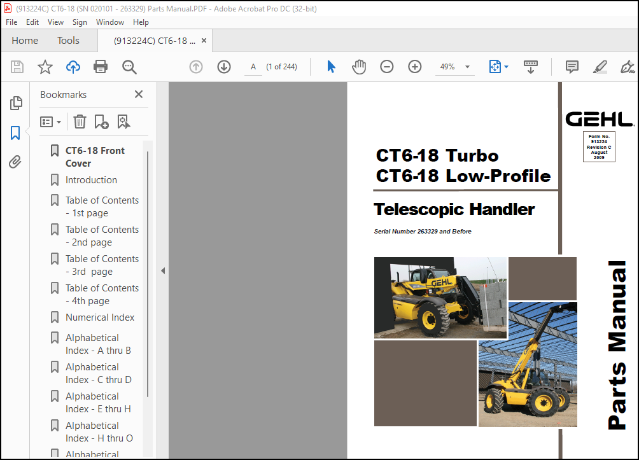This screenshot has width=639, height=460.
Task: Open the View menu
Action: 55,22
